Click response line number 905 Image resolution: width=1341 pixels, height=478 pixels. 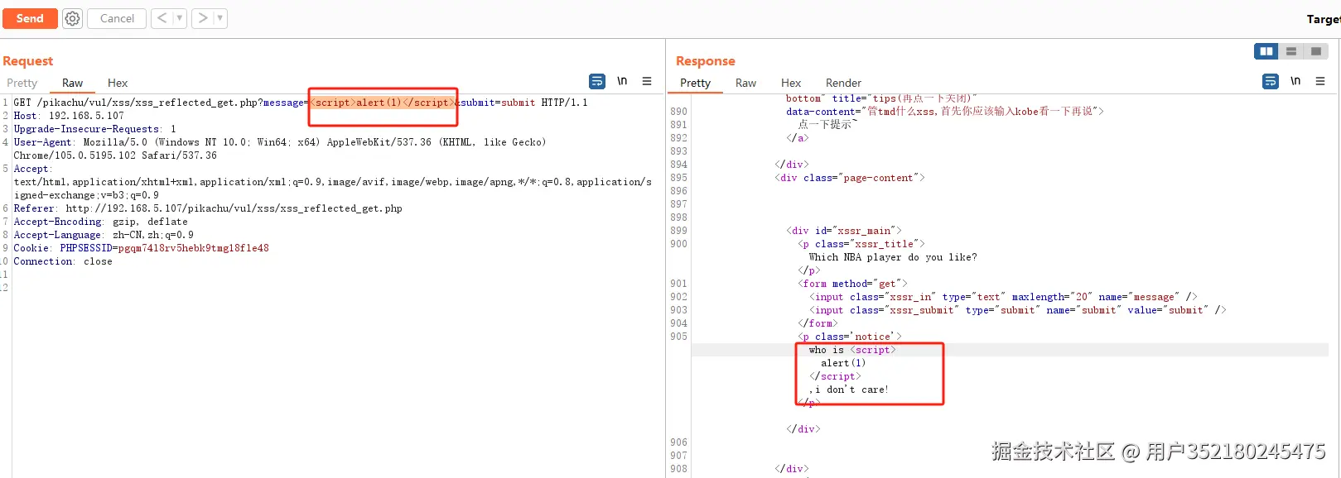678,336
